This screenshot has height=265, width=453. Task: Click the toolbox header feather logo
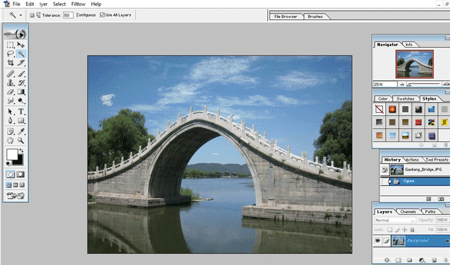16,34
